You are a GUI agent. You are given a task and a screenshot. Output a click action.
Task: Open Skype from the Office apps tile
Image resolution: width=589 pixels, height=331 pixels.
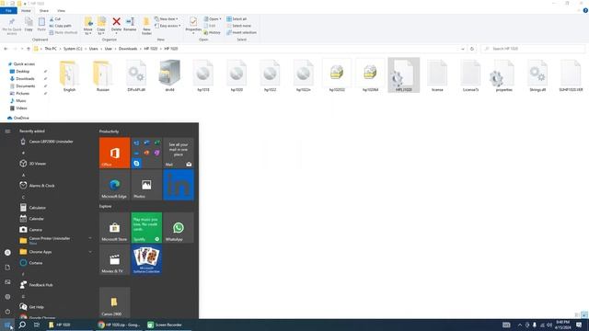[136, 164]
